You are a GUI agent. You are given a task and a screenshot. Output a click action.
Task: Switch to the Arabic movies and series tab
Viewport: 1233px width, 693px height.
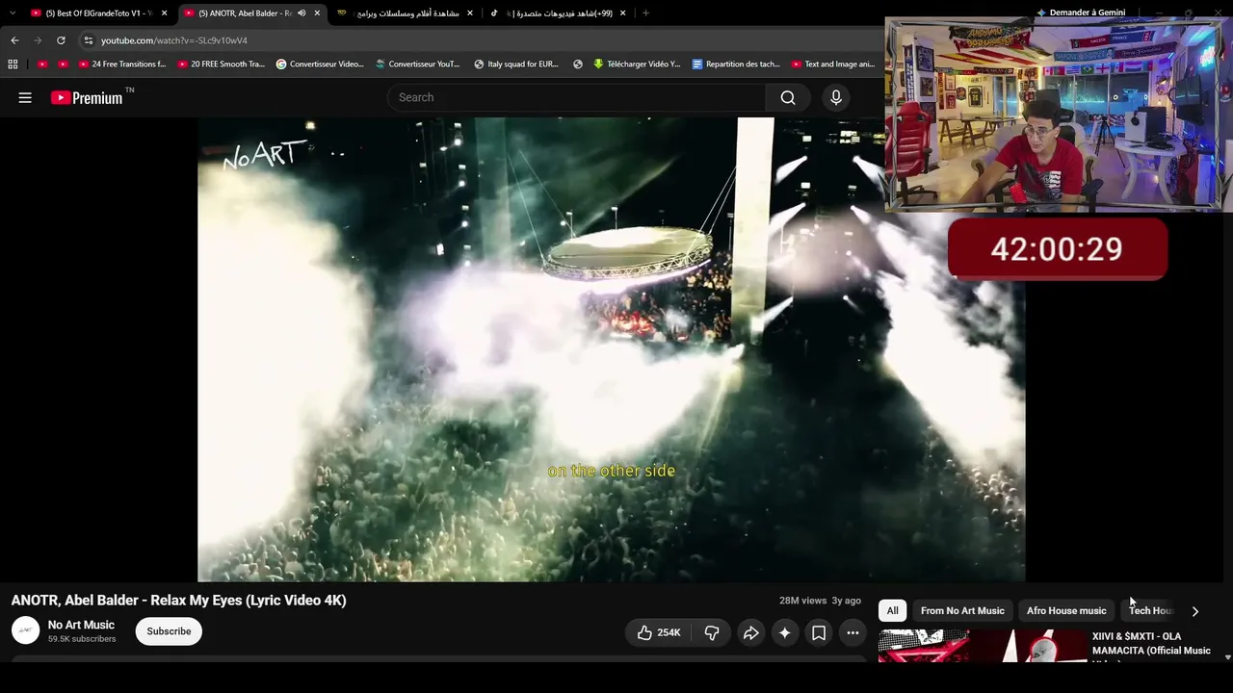(406, 13)
